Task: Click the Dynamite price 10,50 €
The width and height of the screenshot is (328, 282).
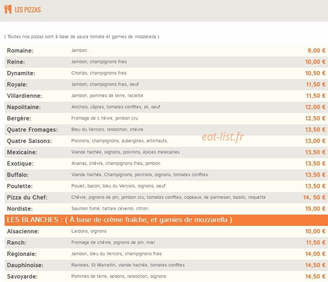Action: tap(315, 73)
